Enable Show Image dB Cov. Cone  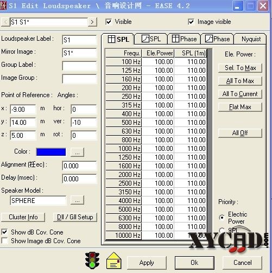point(4,241)
